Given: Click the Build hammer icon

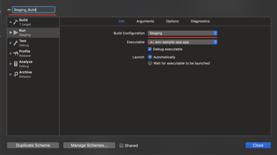Looking at the screenshot, I should [15, 22].
